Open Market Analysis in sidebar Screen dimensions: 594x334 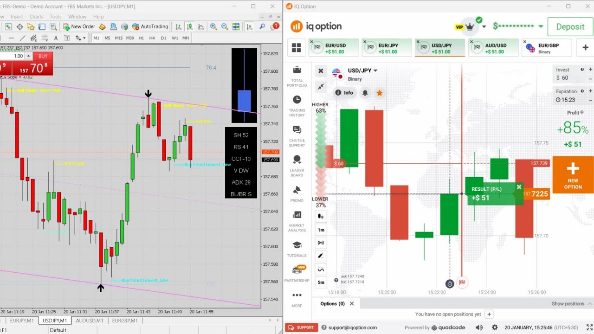click(x=297, y=221)
